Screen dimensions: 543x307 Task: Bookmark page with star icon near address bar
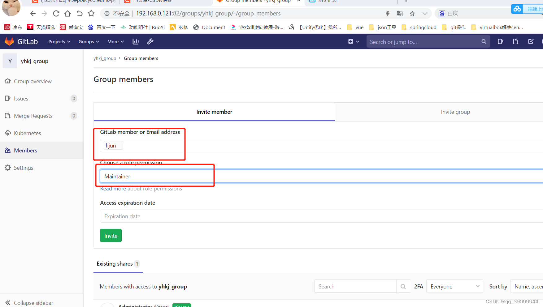(x=91, y=13)
